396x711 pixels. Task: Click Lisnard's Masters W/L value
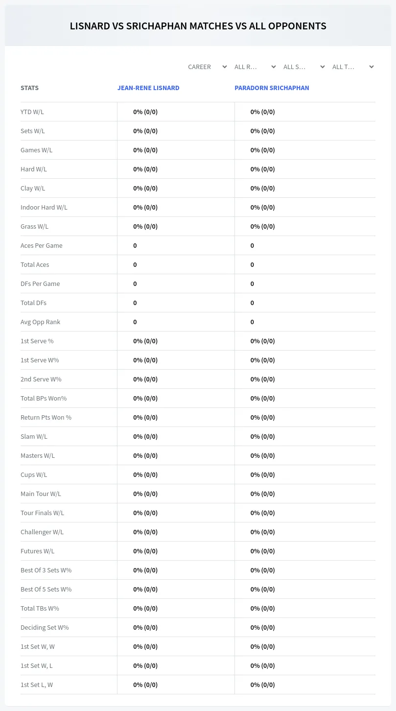pos(145,455)
